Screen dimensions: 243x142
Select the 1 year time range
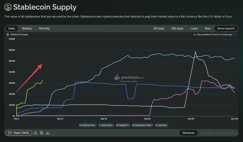[x=194, y=28]
